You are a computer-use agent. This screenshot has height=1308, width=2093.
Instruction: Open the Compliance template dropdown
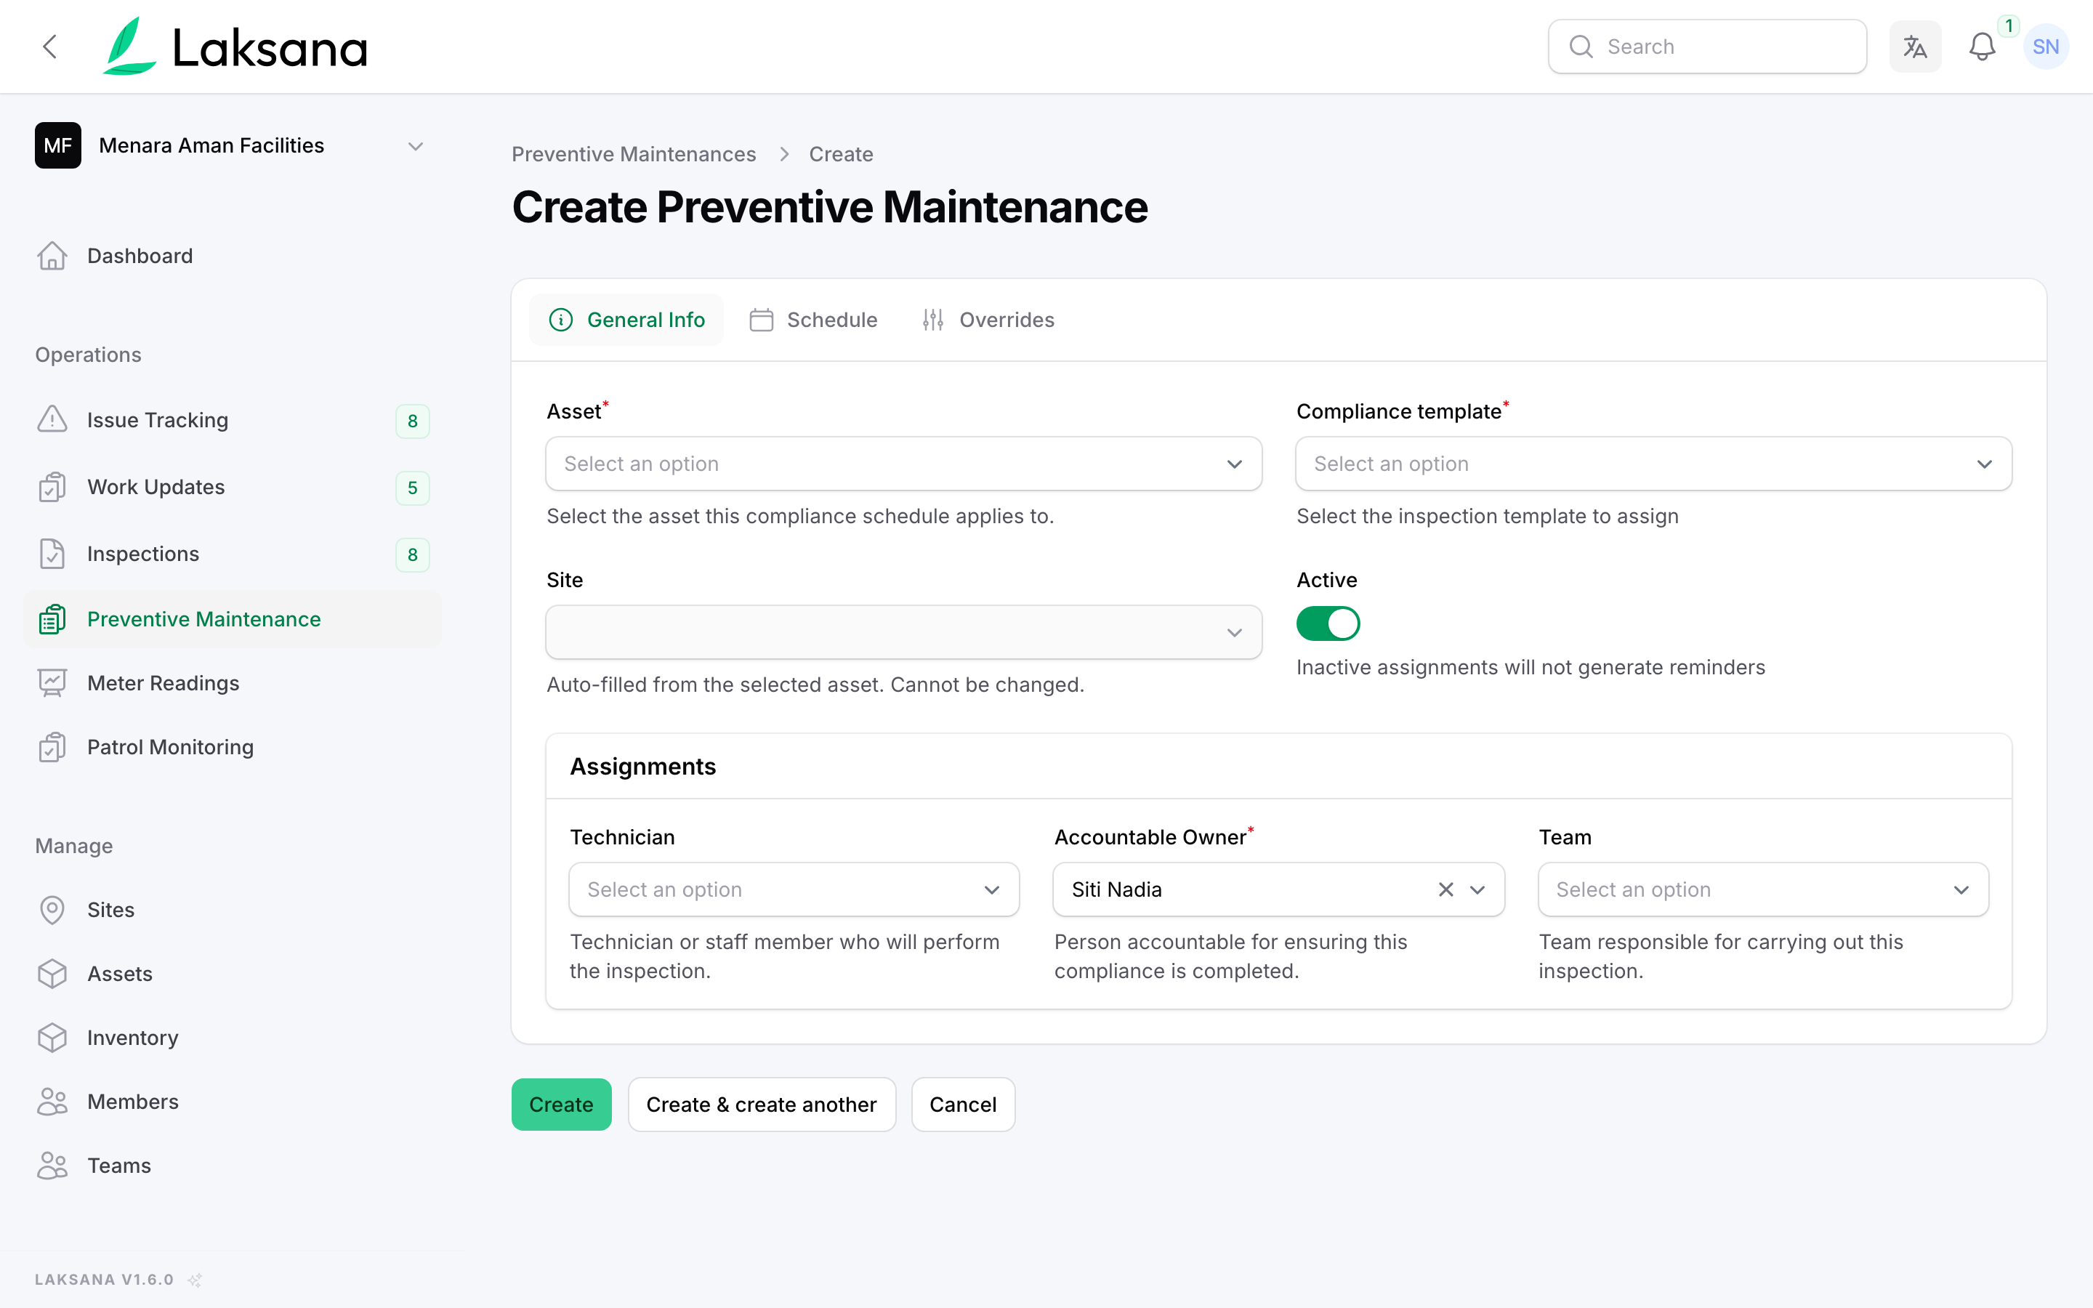pos(1653,464)
